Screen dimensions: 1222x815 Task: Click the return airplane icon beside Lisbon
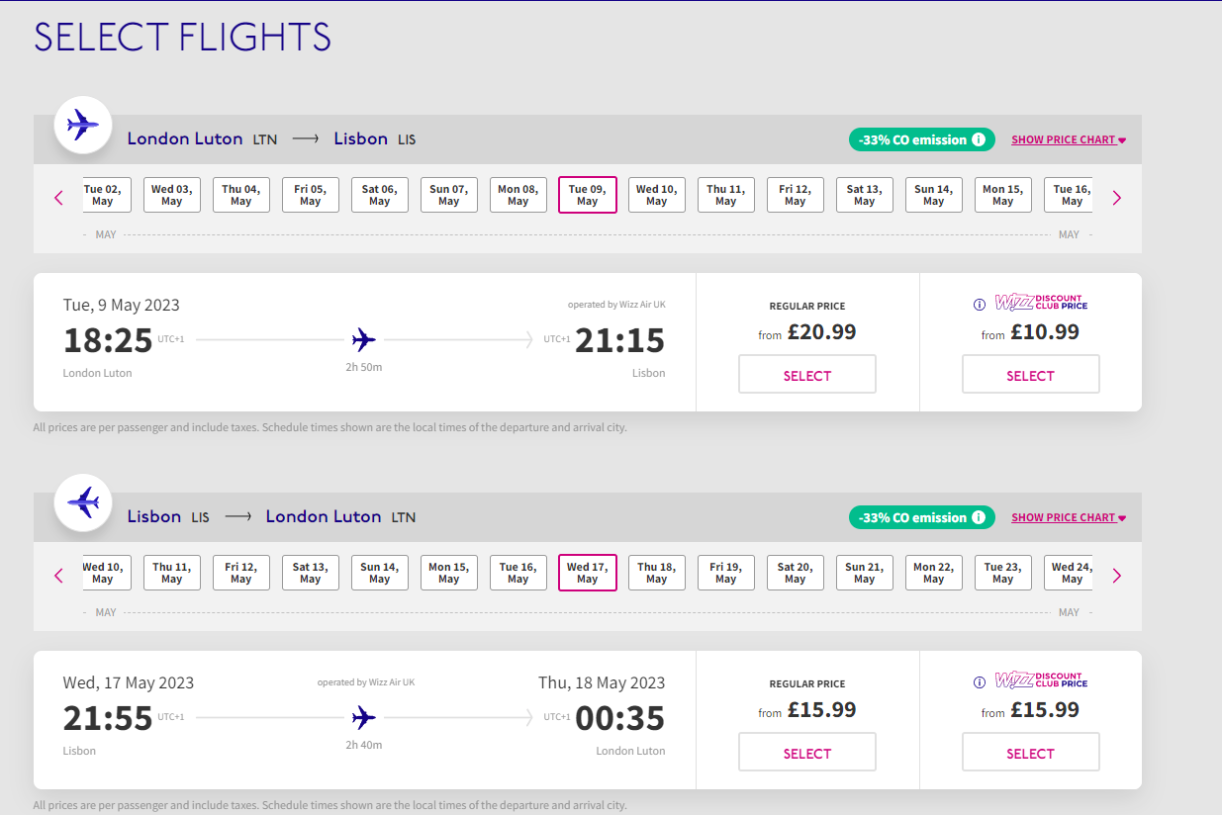click(x=83, y=502)
